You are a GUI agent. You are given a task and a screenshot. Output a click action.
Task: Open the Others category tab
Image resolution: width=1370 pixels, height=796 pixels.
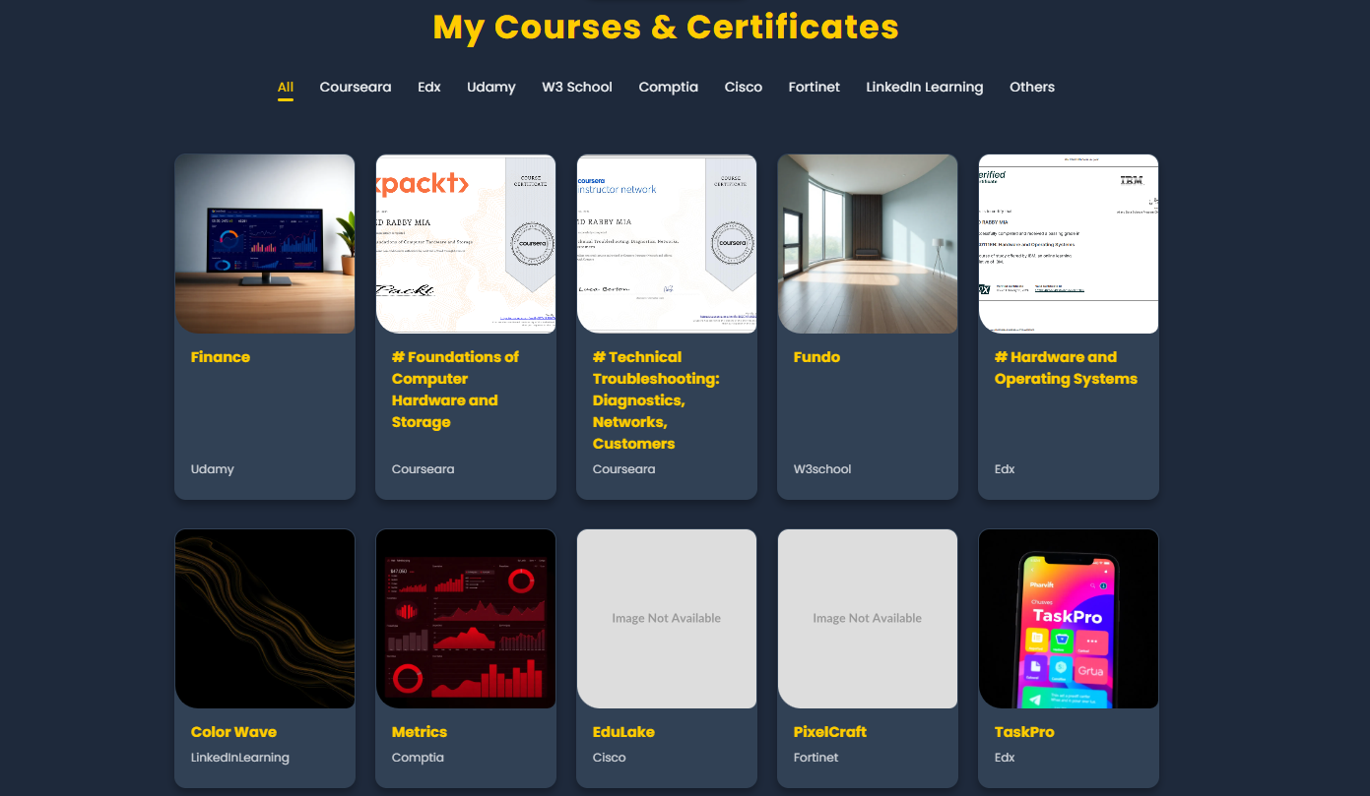click(x=1031, y=87)
